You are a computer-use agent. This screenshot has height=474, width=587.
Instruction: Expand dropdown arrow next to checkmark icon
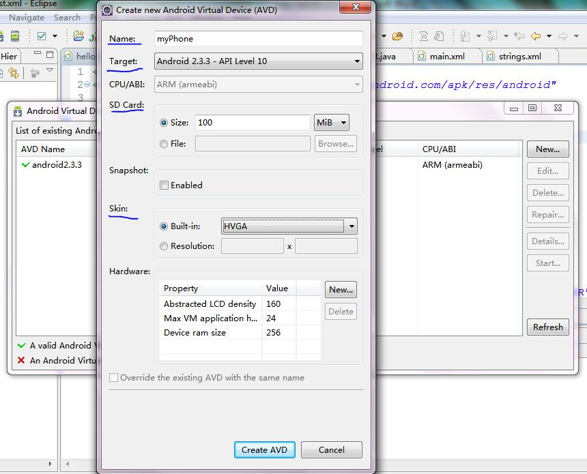click(x=55, y=36)
